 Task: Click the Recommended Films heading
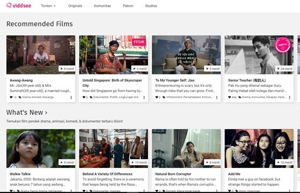40,24
